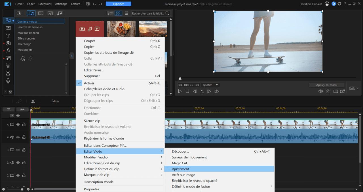
Task: Select the Effects fx panel icon
Action: tap(8, 50)
